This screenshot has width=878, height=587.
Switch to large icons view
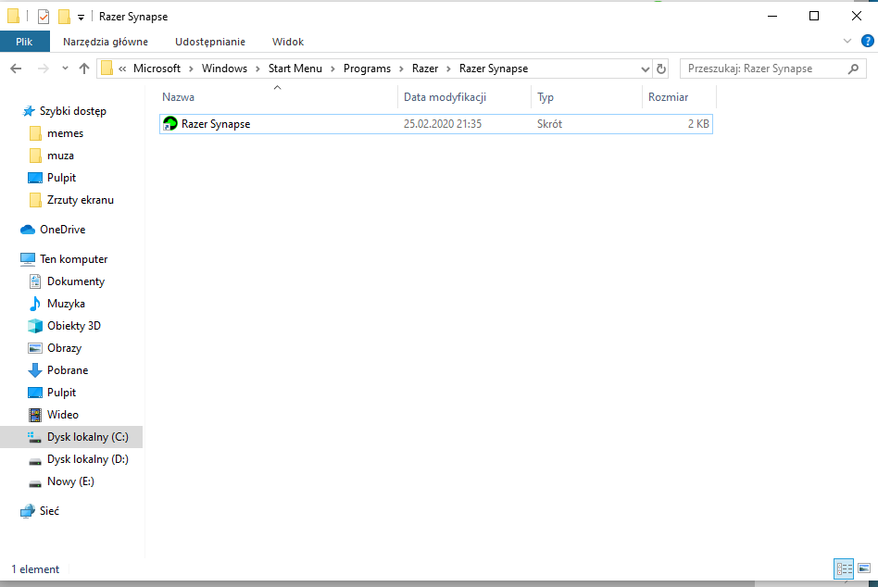coord(864,569)
